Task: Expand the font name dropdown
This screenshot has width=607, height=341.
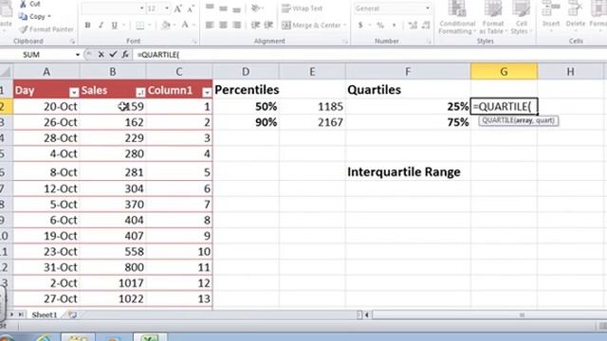Action: (x=141, y=9)
